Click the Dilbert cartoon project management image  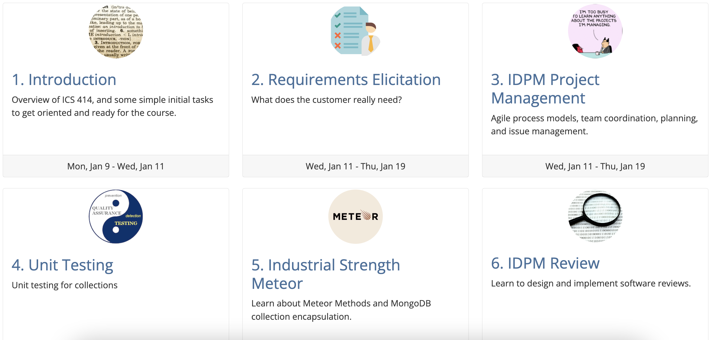pos(595,31)
